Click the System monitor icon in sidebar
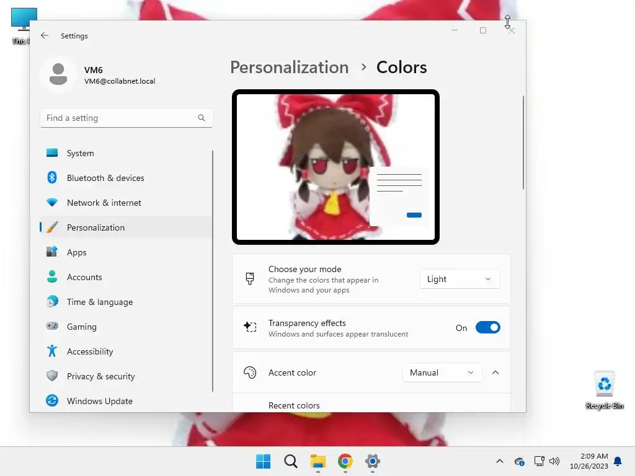Image resolution: width=635 pixels, height=476 pixels. pos(52,152)
